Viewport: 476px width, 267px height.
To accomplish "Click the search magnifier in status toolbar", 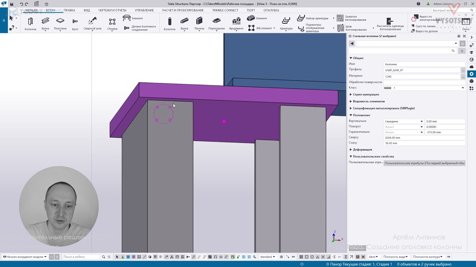I will (103, 257).
